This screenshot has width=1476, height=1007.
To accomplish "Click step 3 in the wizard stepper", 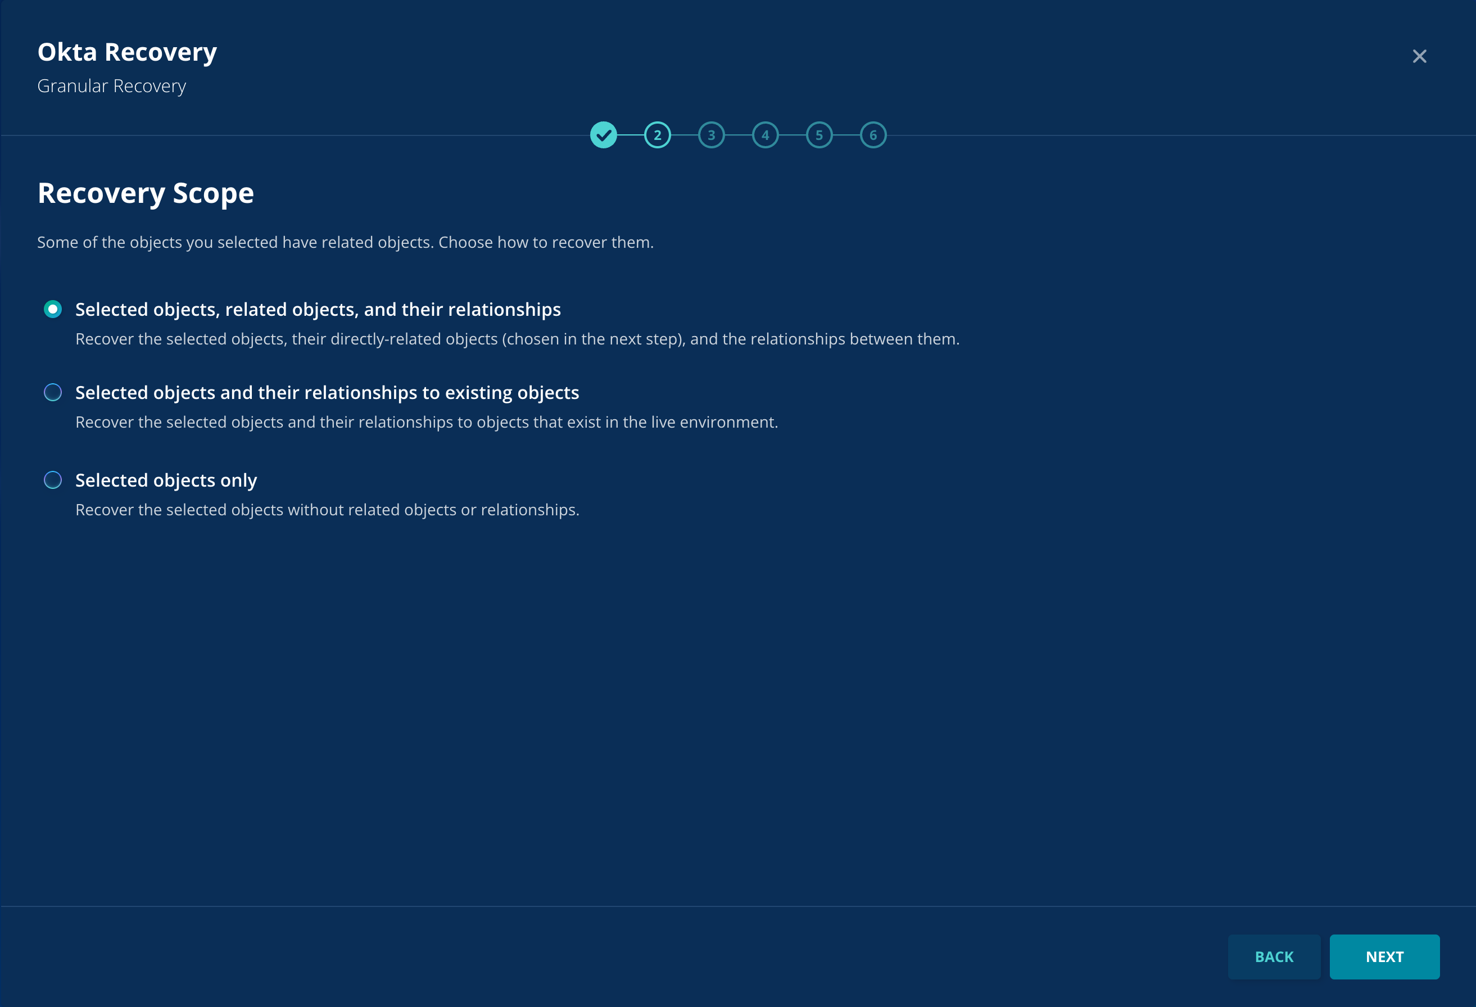I will click(x=712, y=135).
